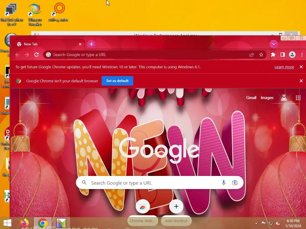Launch Firefox from the taskbar

point(24,223)
